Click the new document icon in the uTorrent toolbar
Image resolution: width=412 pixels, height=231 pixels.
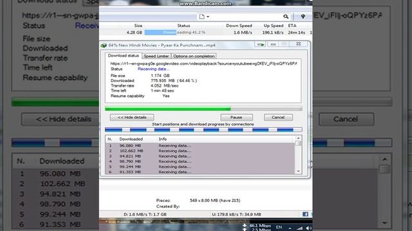click(x=201, y=17)
